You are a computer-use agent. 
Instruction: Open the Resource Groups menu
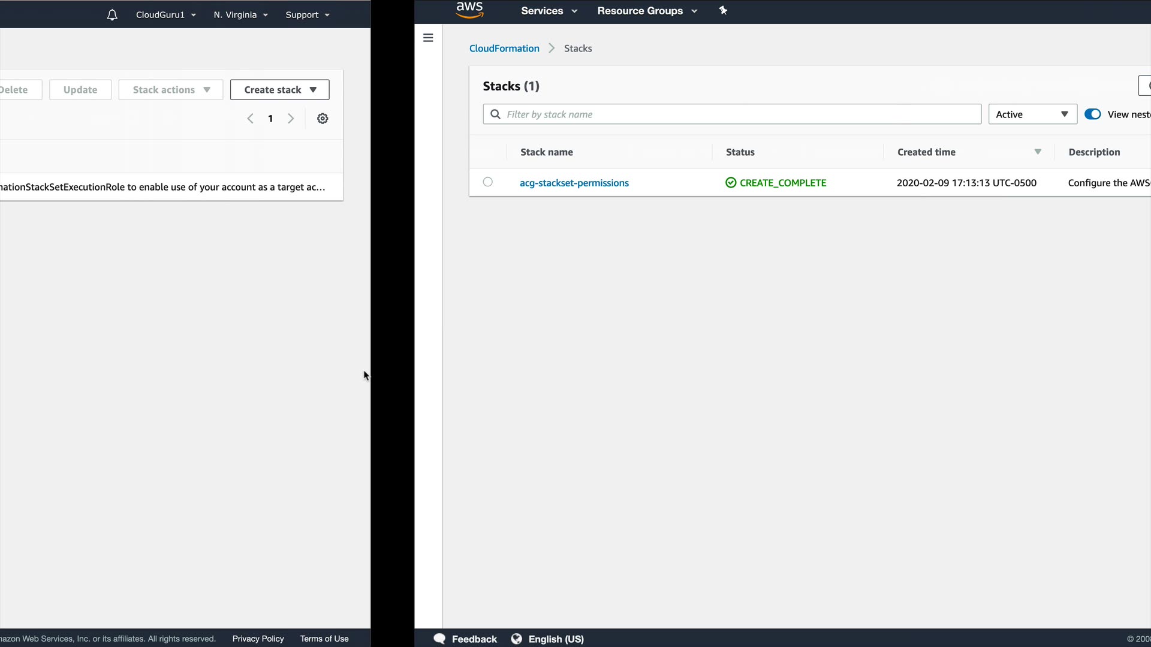pyautogui.click(x=647, y=11)
